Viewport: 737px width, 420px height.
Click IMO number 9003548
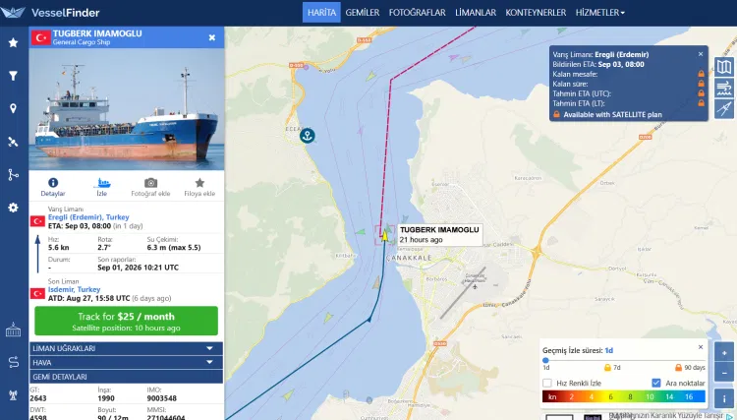pyautogui.click(x=162, y=398)
